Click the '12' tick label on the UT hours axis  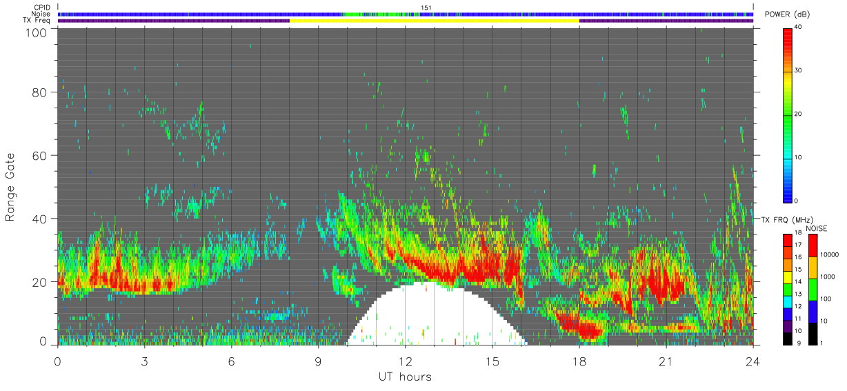406,361
